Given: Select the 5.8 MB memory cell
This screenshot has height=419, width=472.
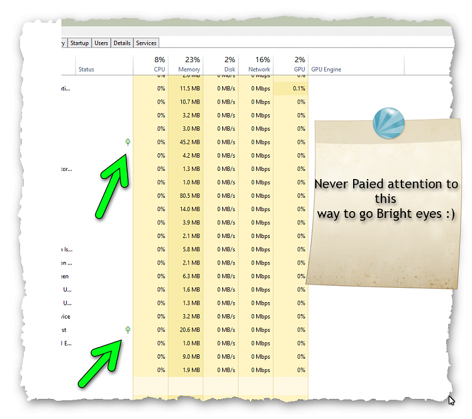Looking at the screenshot, I should [x=186, y=249].
